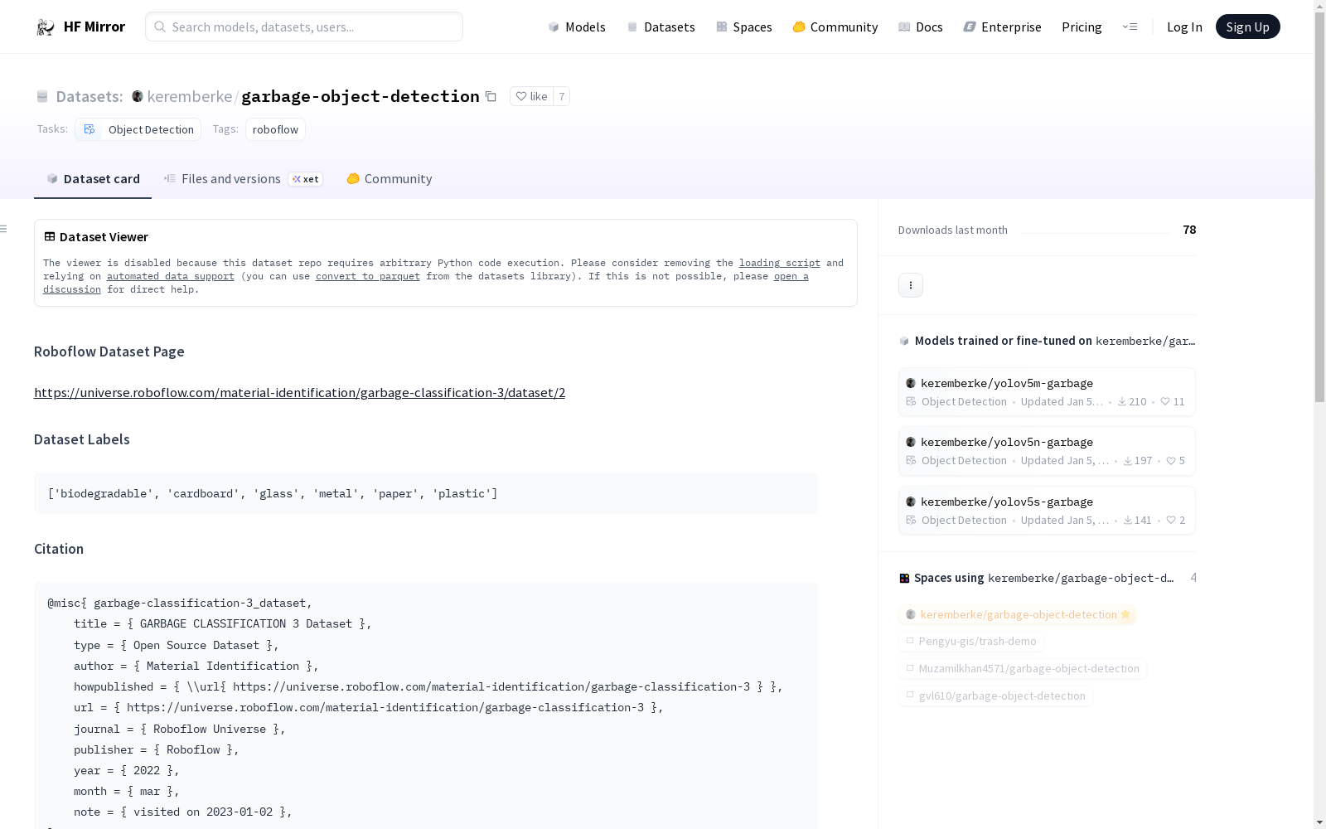Click the Sign Up button
The width and height of the screenshot is (1326, 829).
tap(1247, 27)
